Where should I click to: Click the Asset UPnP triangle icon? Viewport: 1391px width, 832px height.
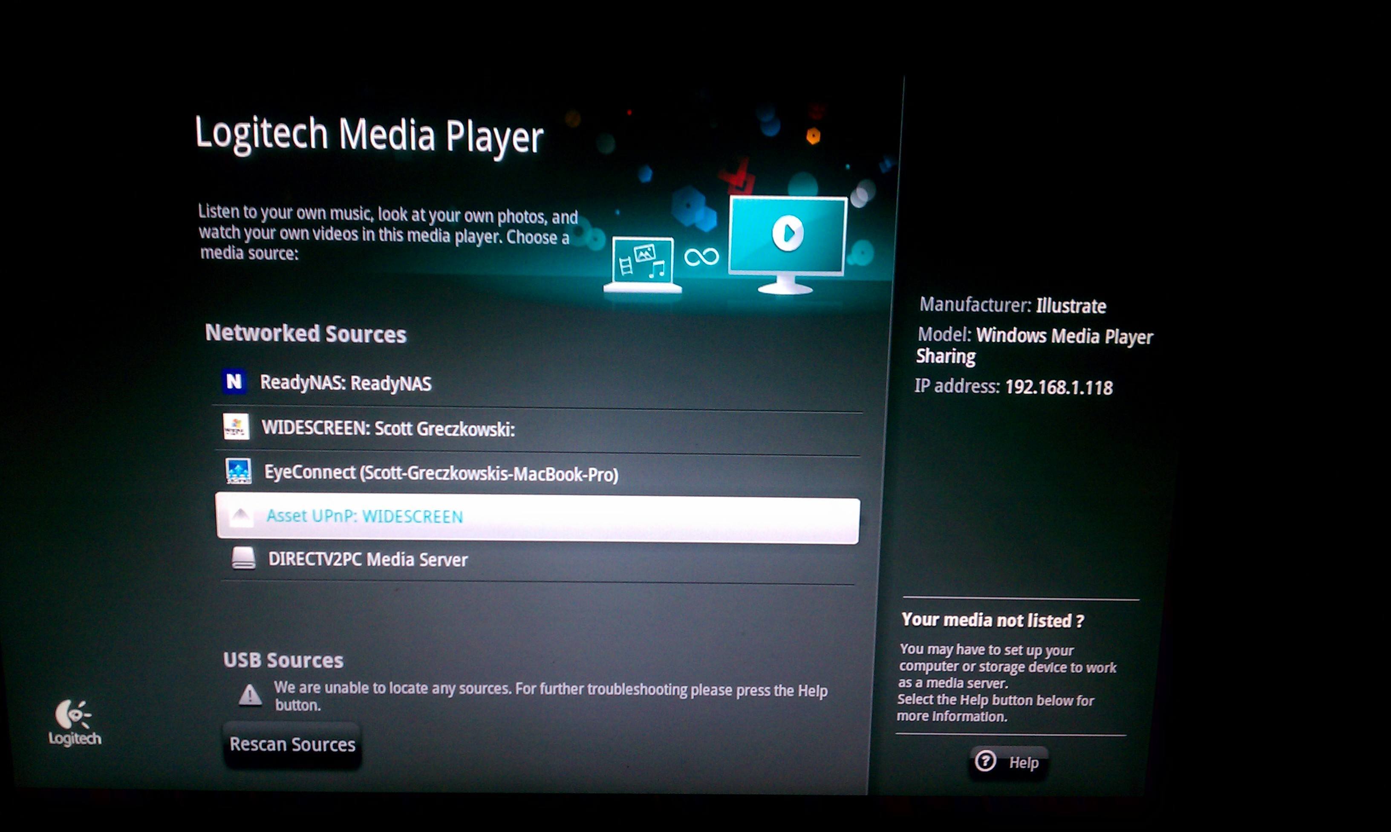[x=241, y=515]
